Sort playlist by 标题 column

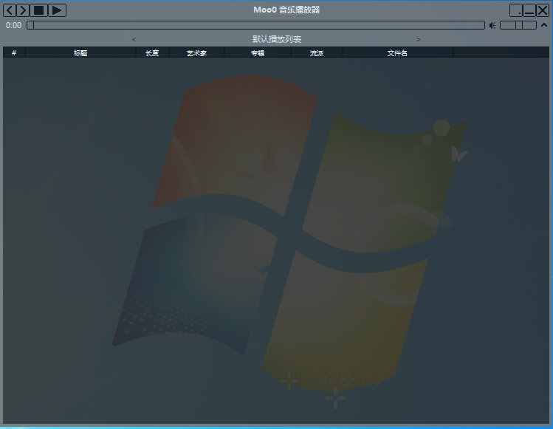pos(80,53)
